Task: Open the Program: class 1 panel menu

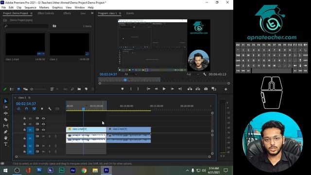Action: point(120,13)
